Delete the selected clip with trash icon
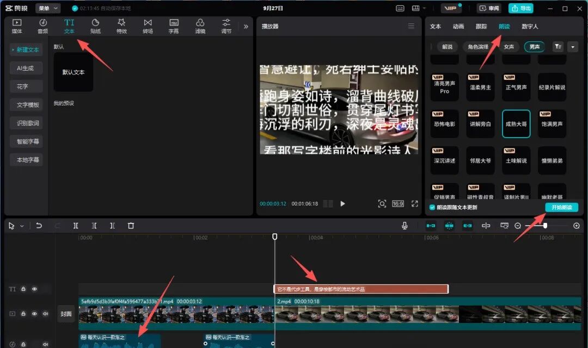The width and height of the screenshot is (588, 348). 131,226
